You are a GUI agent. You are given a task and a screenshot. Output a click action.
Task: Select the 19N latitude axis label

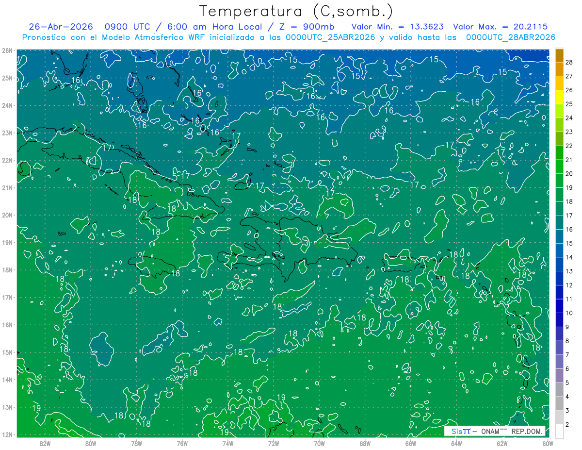(x=7, y=243)
